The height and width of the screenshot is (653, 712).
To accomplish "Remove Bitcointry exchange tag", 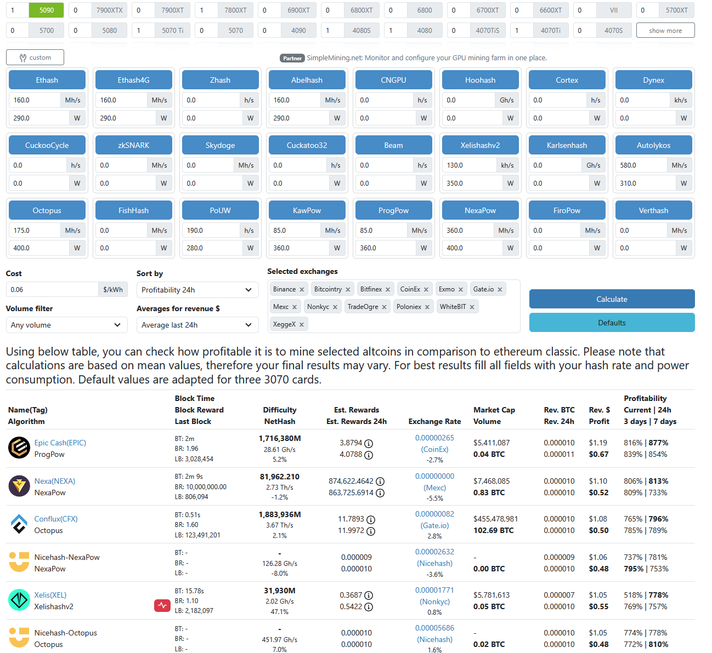I will tap(348, 290).
